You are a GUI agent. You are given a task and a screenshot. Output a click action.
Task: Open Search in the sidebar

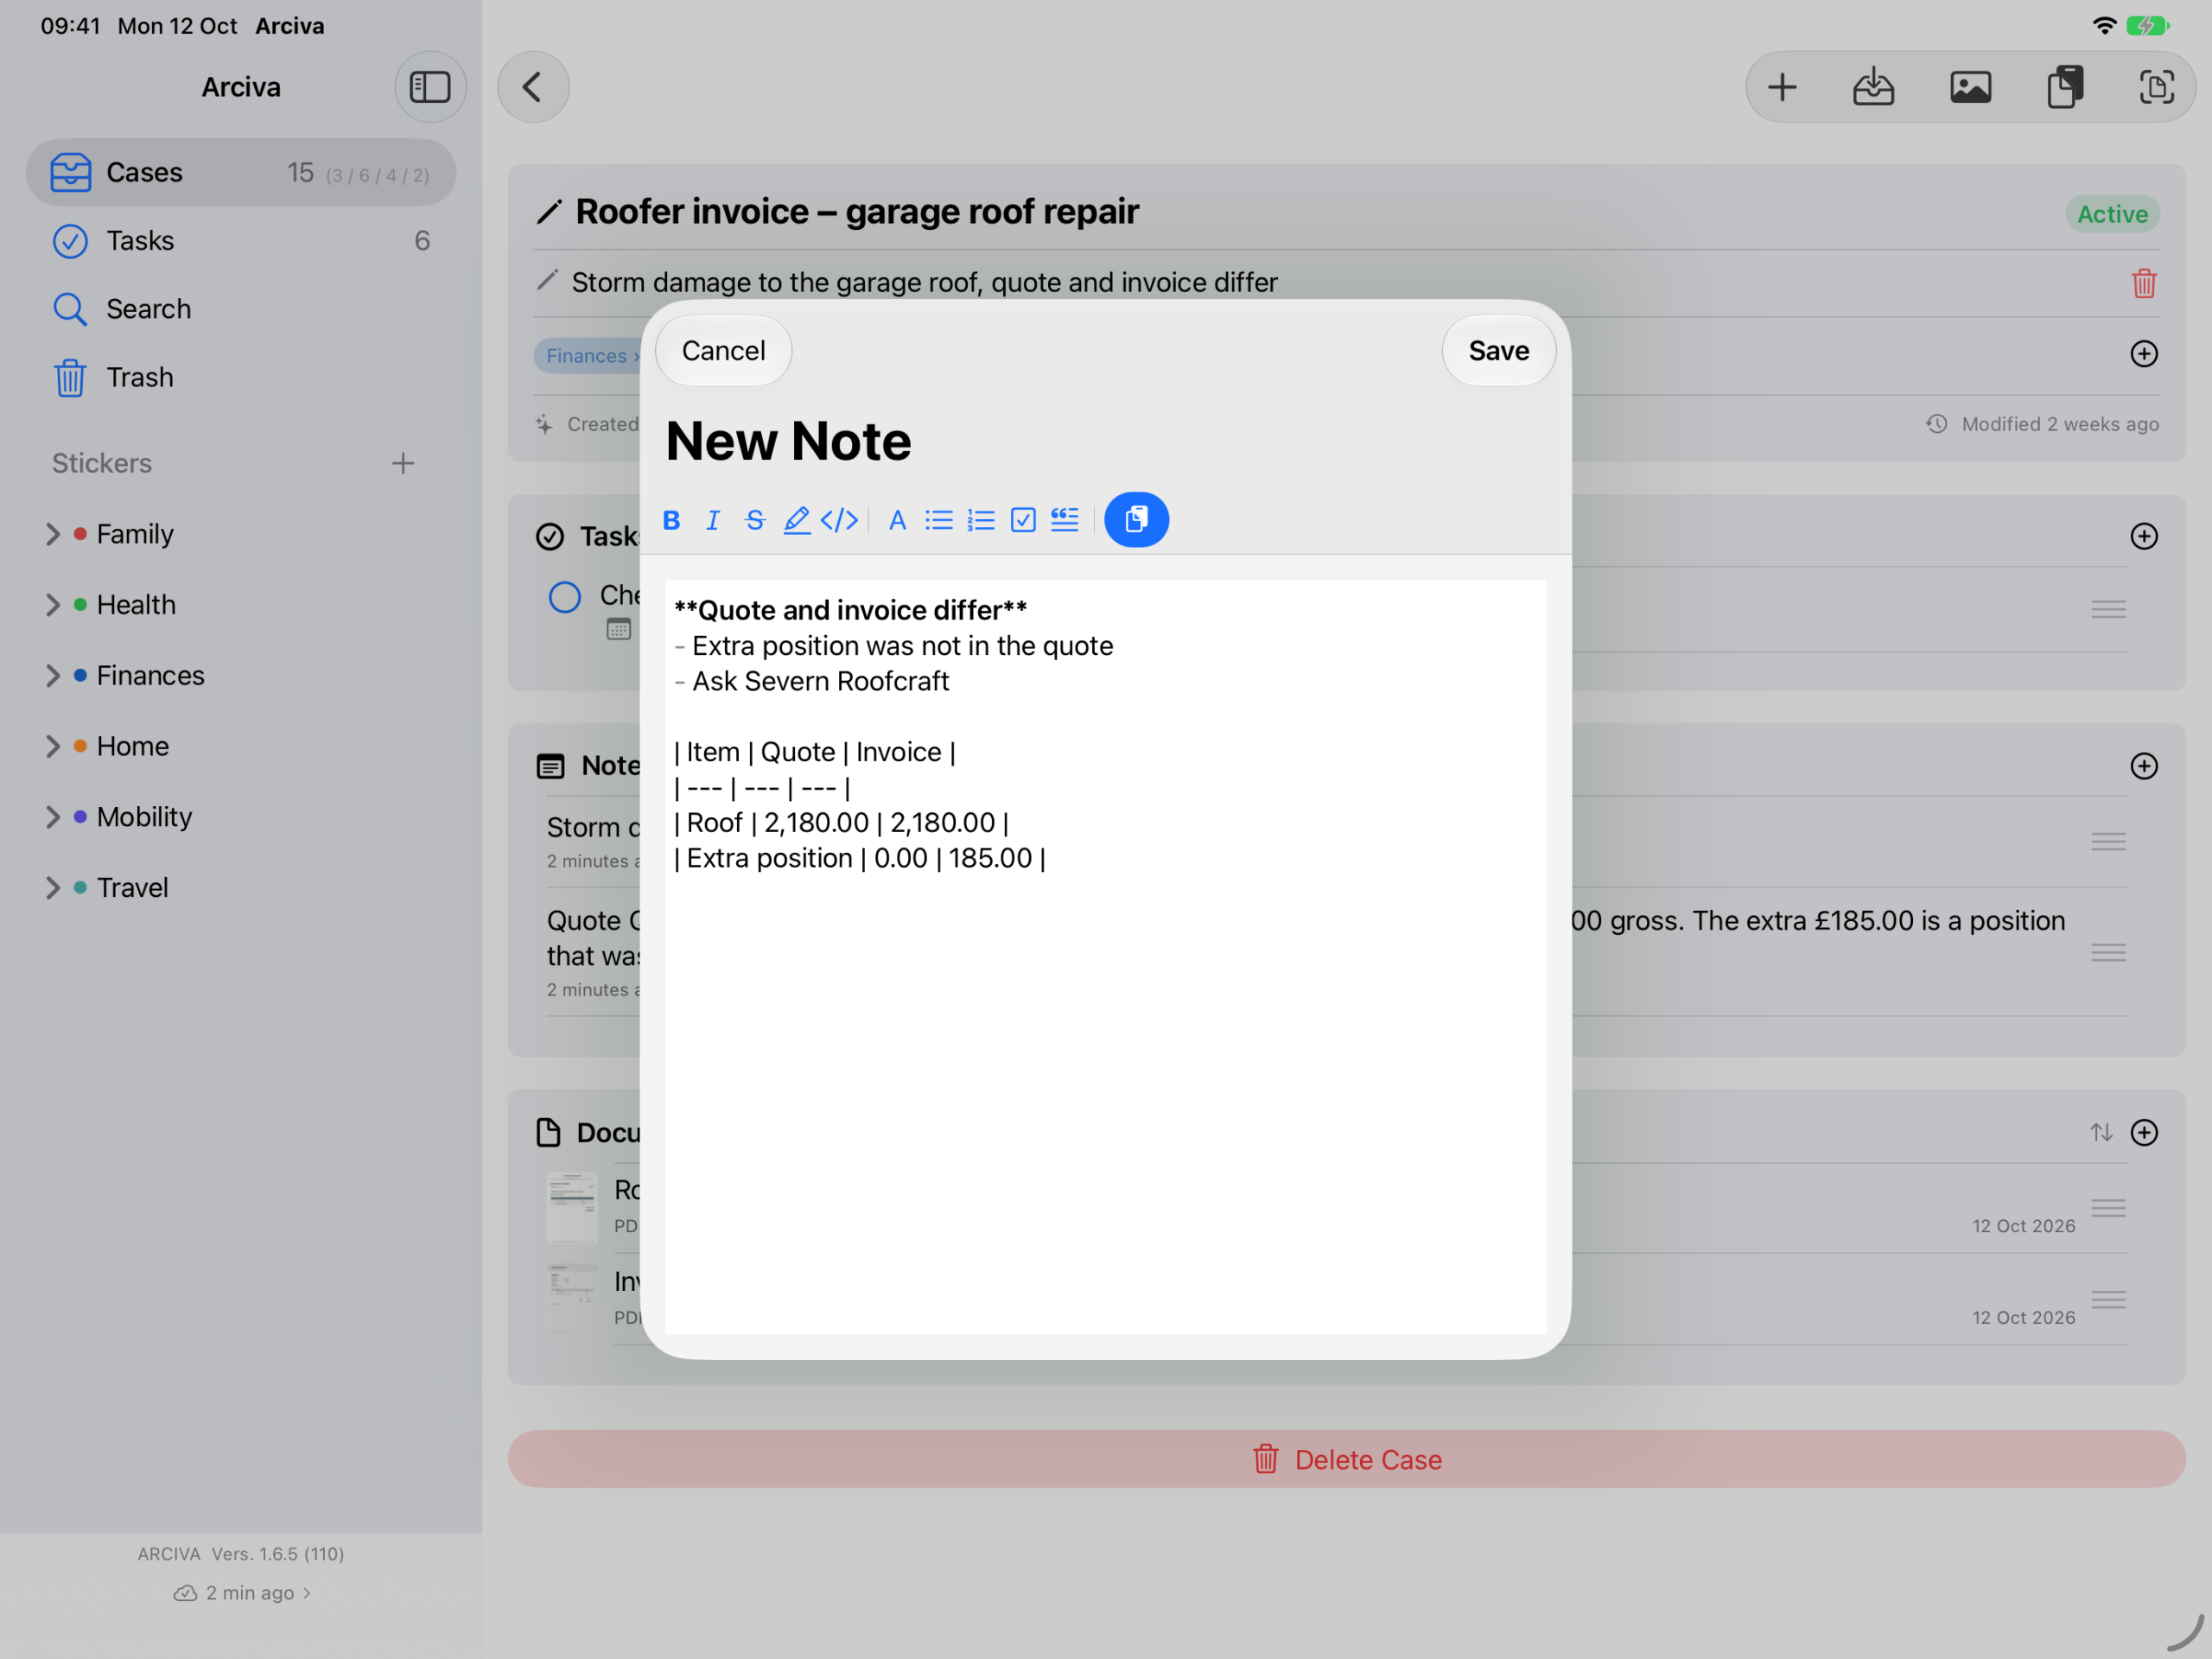click(241, 309)
